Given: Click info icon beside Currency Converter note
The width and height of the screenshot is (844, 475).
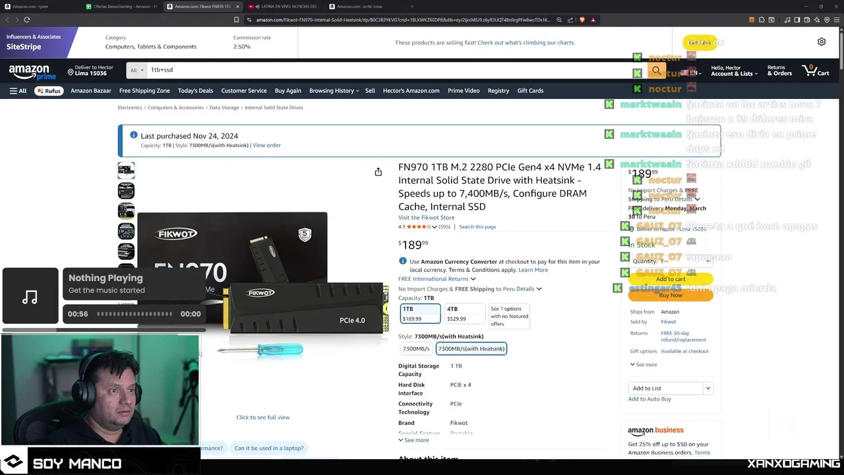Looking at the screenshot, I should pos(402,261).
